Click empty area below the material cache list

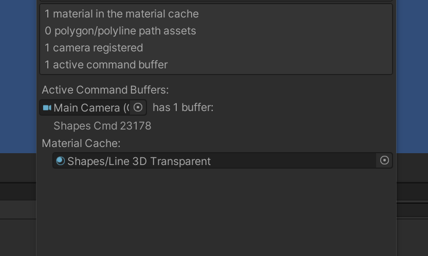point(216,212)
